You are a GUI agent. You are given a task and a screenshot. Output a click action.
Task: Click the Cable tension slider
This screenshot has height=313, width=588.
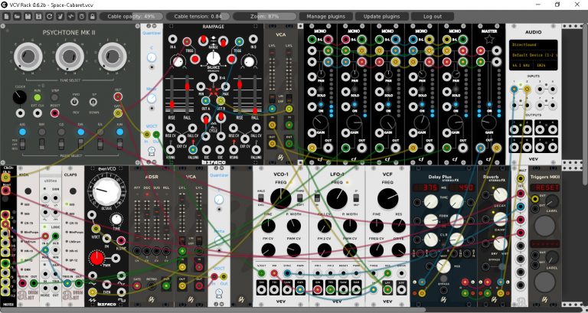click(x=198, y=17)
